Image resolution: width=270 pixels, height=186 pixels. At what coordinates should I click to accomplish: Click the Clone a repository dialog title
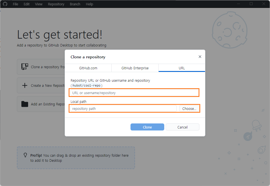tap(88, 57)
